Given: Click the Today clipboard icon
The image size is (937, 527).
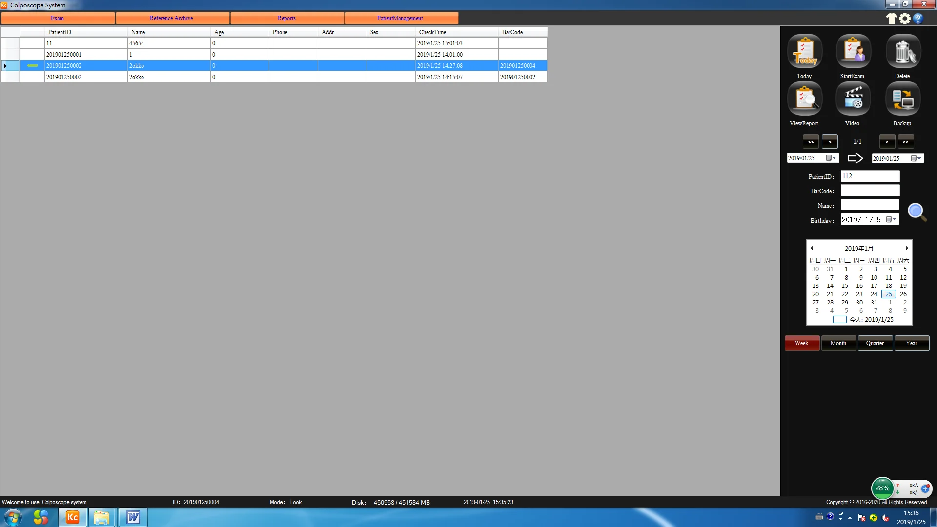Looking at the screenshot, I should pos(804,52).
